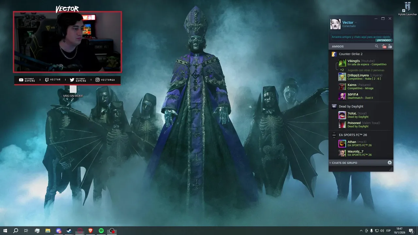Open the status dropdown next to Vector

(356, 23)
